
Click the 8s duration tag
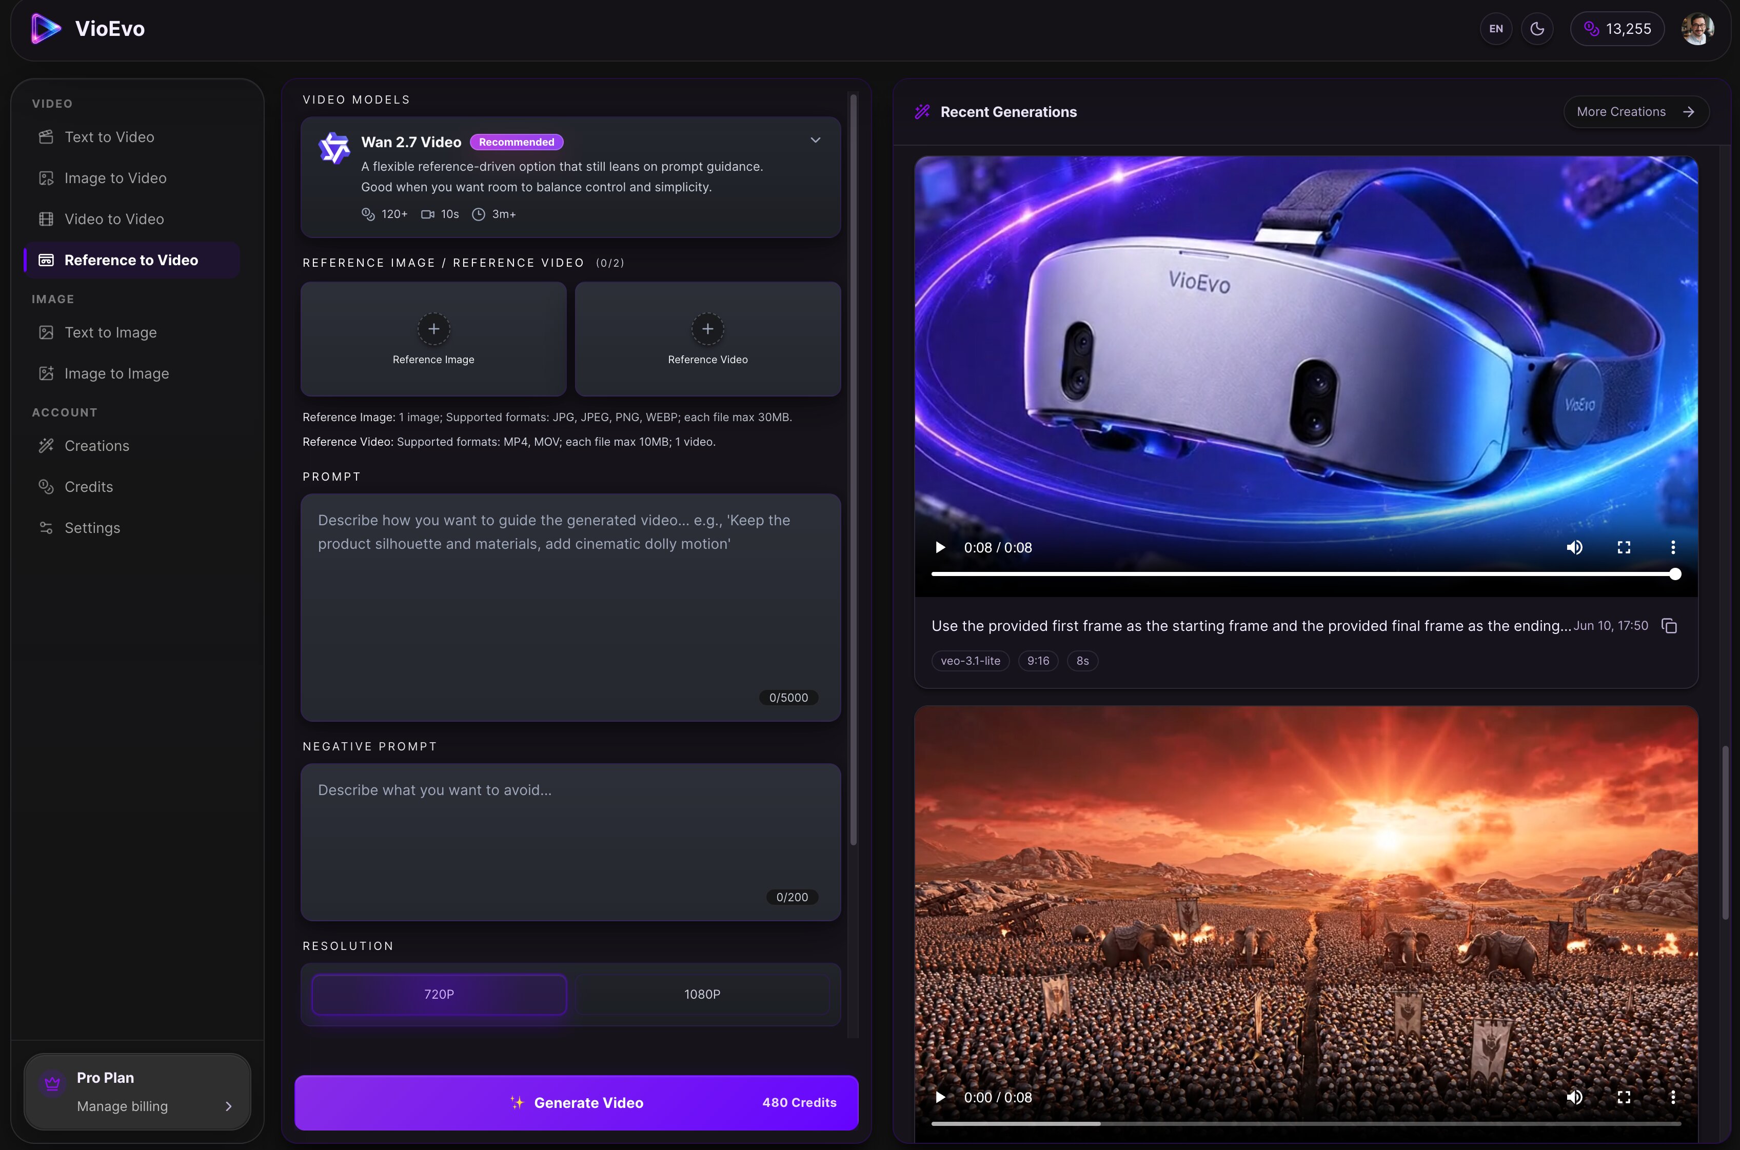tap(1082, 661)
